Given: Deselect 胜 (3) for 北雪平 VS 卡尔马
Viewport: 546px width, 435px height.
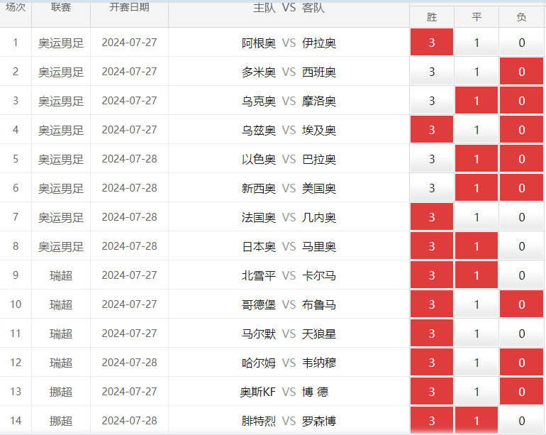Looking at the screenshot, I should tap(432, 275).
